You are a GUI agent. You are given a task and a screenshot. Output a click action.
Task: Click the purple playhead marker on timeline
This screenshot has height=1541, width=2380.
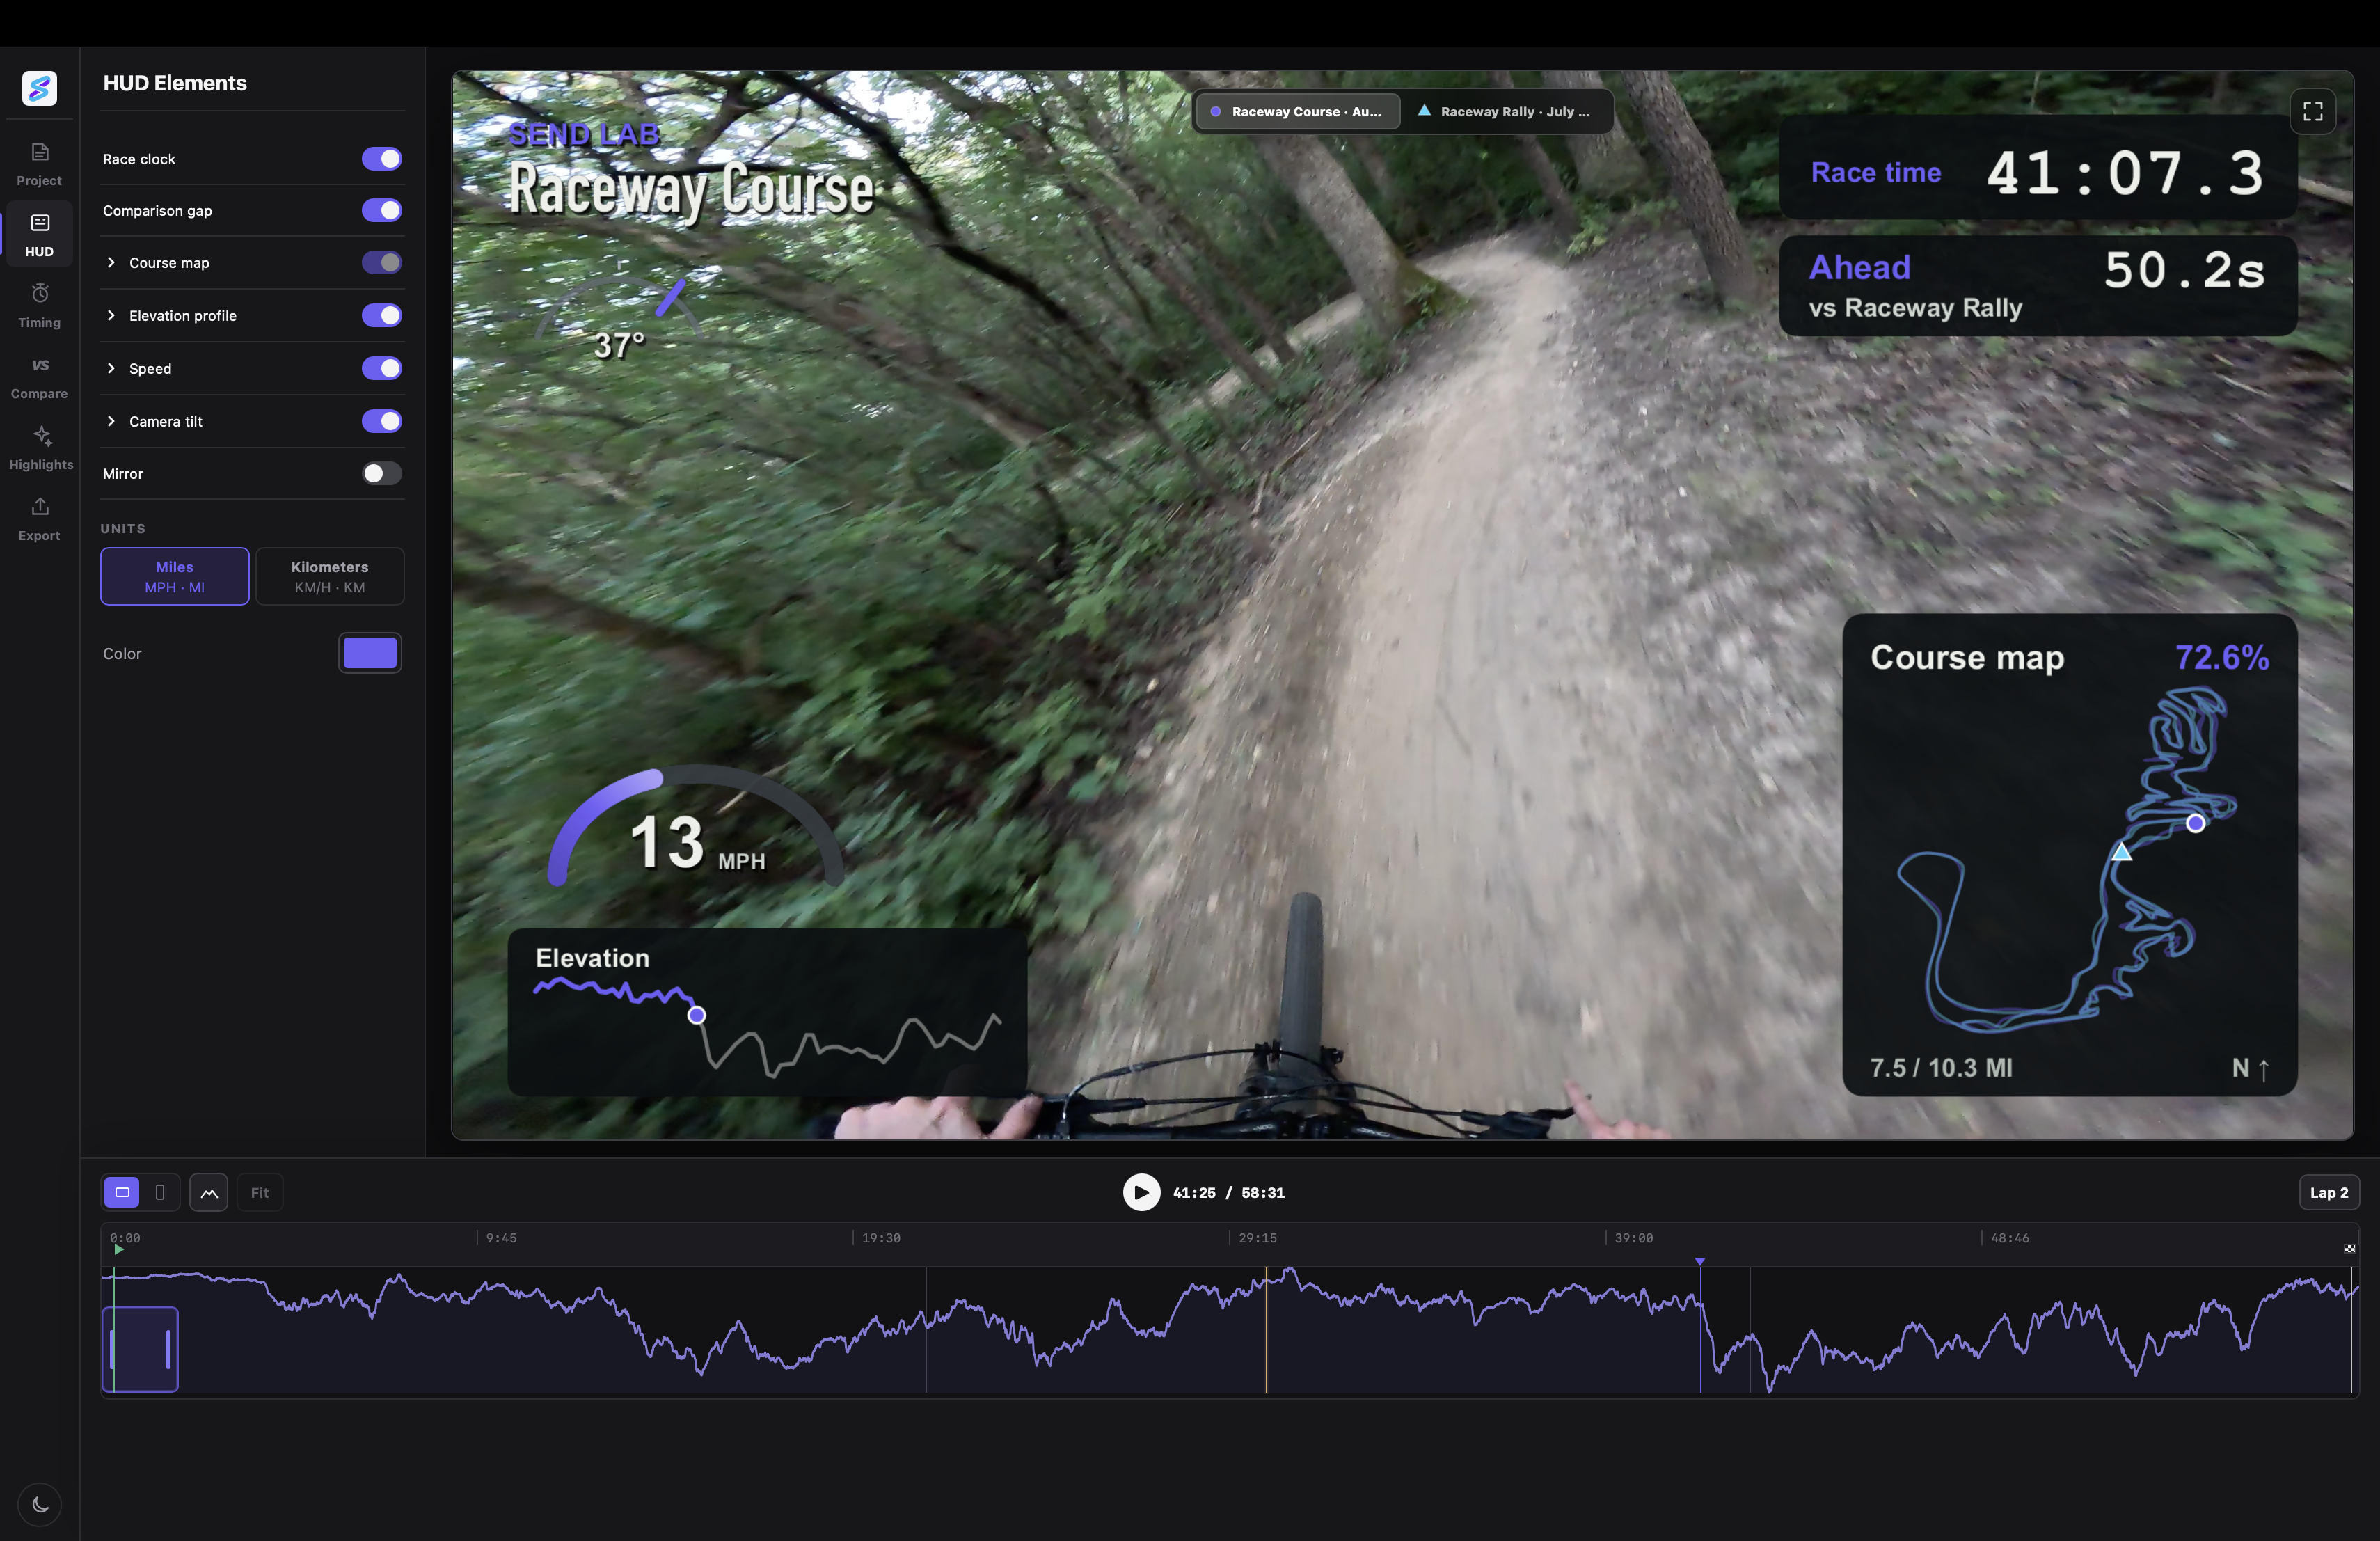pyautogui.click(x=1699, y=1261)
